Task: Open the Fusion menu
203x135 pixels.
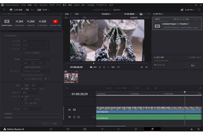Action: pyautogui.click(x=77, y=5)
